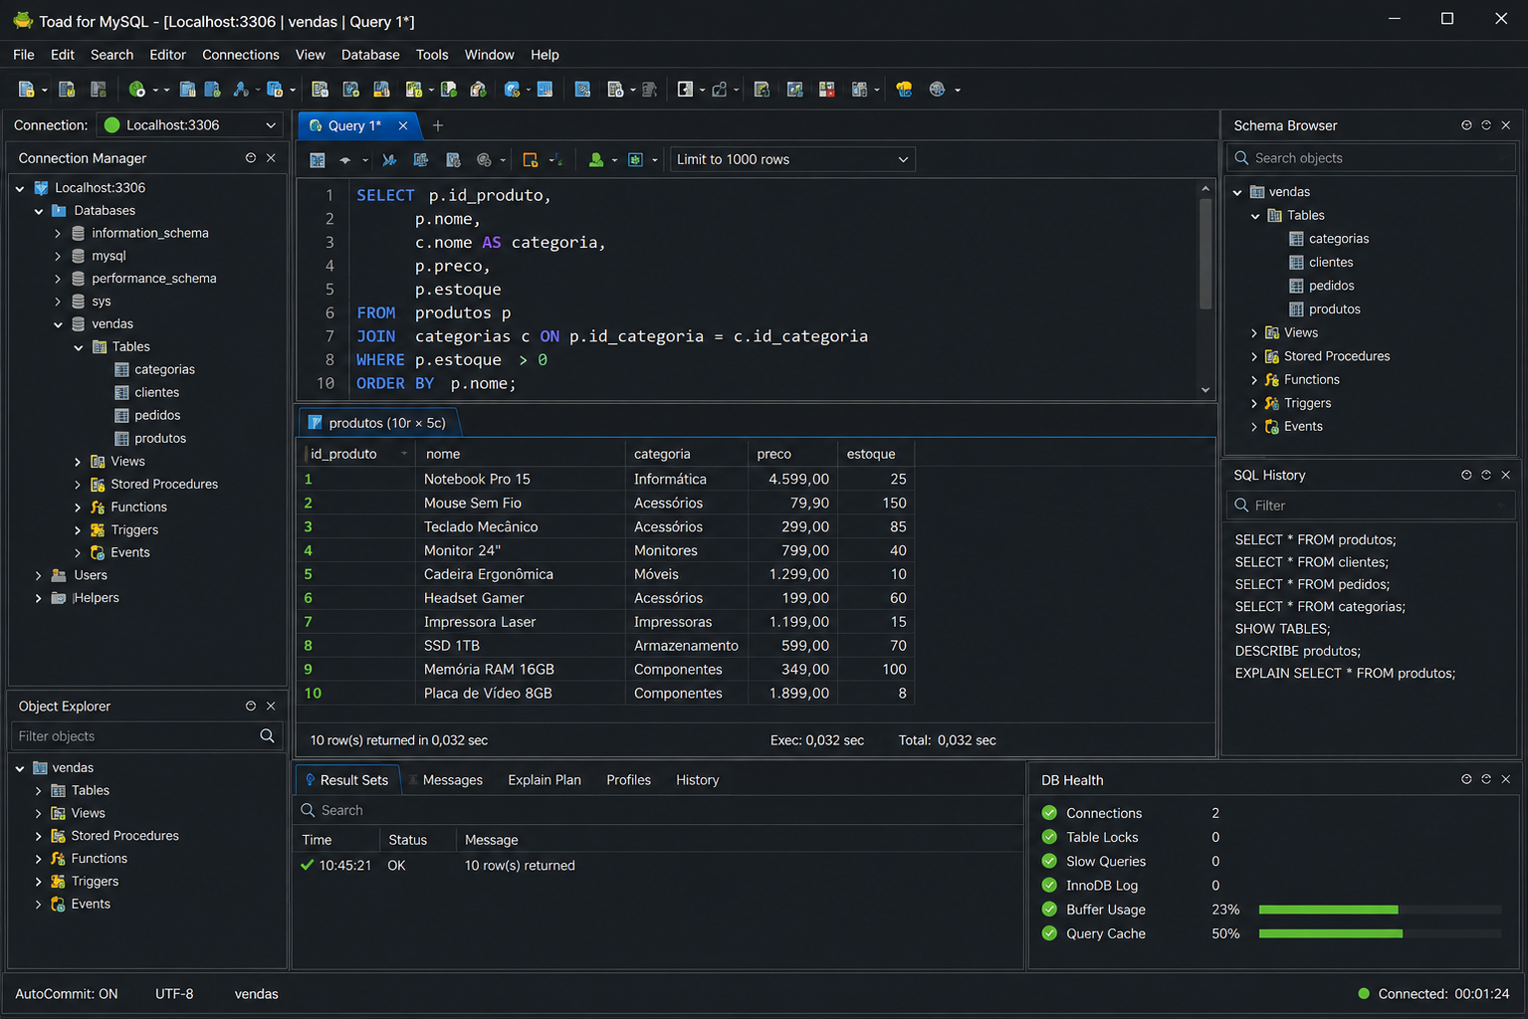Open the Limit to 1000 rows dropdown

[792, 159]
